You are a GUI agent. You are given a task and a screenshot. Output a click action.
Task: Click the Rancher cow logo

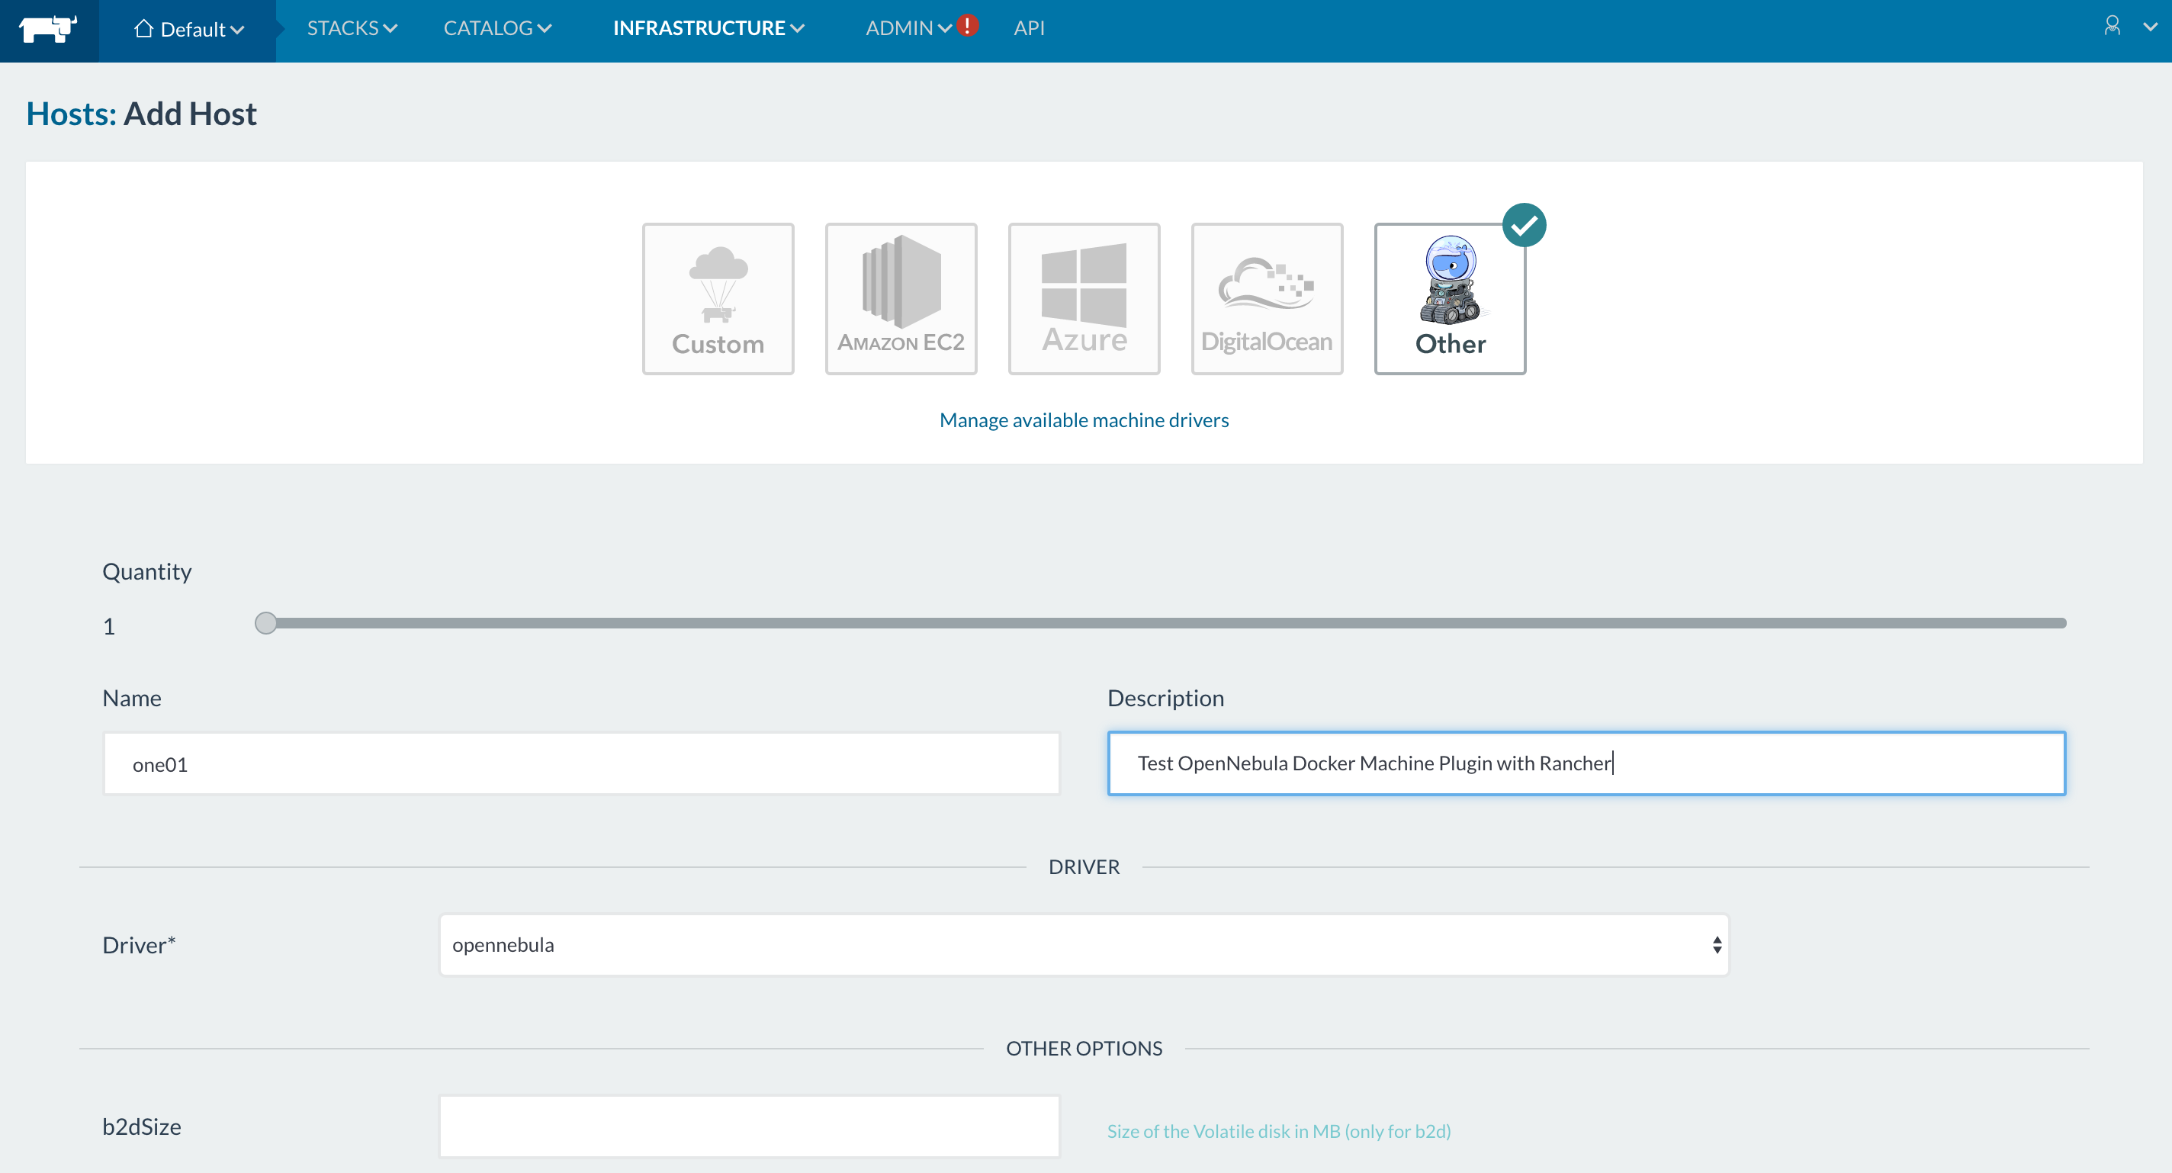(x=48, y=29)
